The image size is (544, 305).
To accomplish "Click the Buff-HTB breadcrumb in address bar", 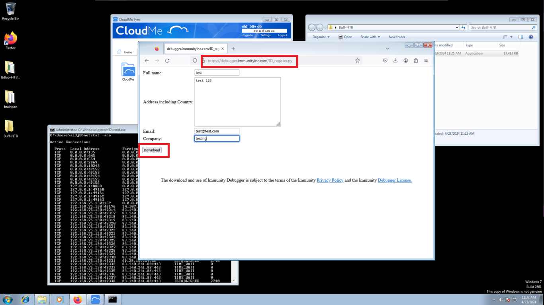I will tap(346, 27).
